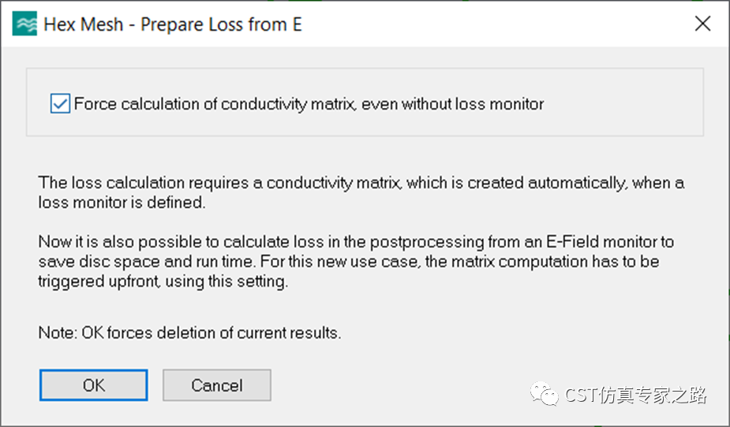Click the note 'OK forces deletion of current results'
The height and width of the screenshot is (427, 730).
click(209, 333)
